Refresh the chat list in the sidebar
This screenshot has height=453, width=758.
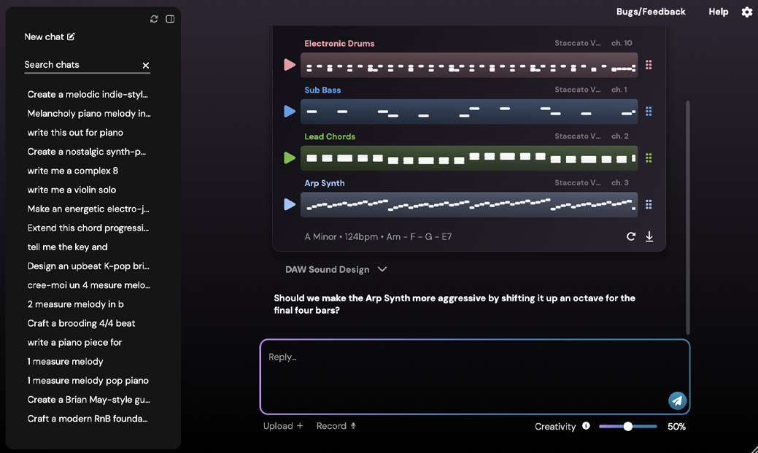tap(154, 19)
